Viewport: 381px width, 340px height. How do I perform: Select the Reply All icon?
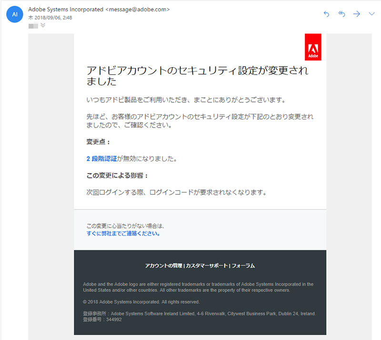click(341, 14)
